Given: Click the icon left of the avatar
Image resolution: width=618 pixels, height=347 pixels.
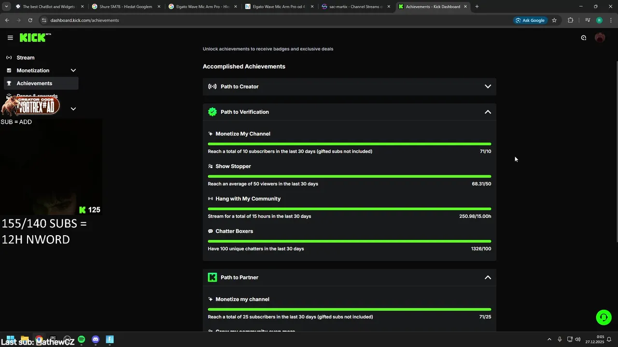Looking at the screenshot, I should click(x=583, y=38).
